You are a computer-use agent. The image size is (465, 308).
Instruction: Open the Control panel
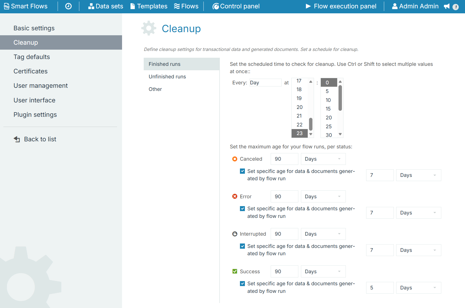236,6
